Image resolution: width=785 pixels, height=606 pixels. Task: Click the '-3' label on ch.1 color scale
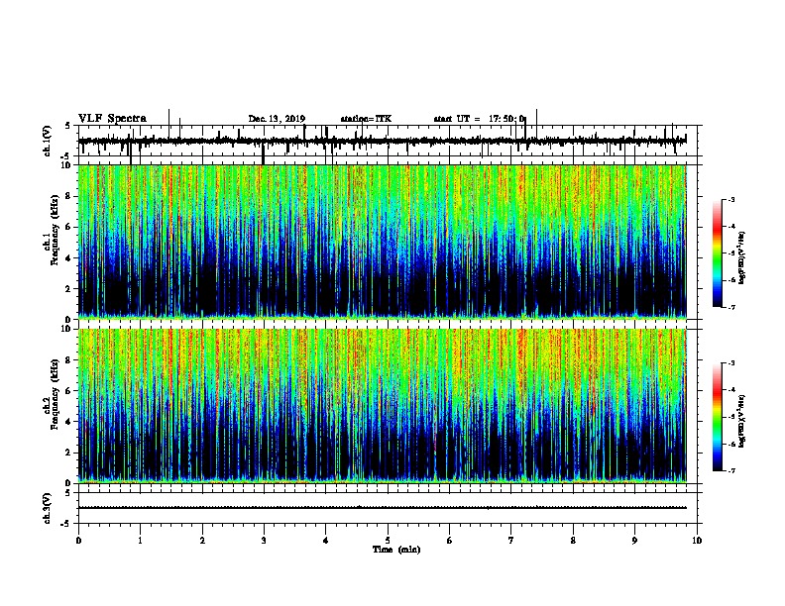[730, 199]
